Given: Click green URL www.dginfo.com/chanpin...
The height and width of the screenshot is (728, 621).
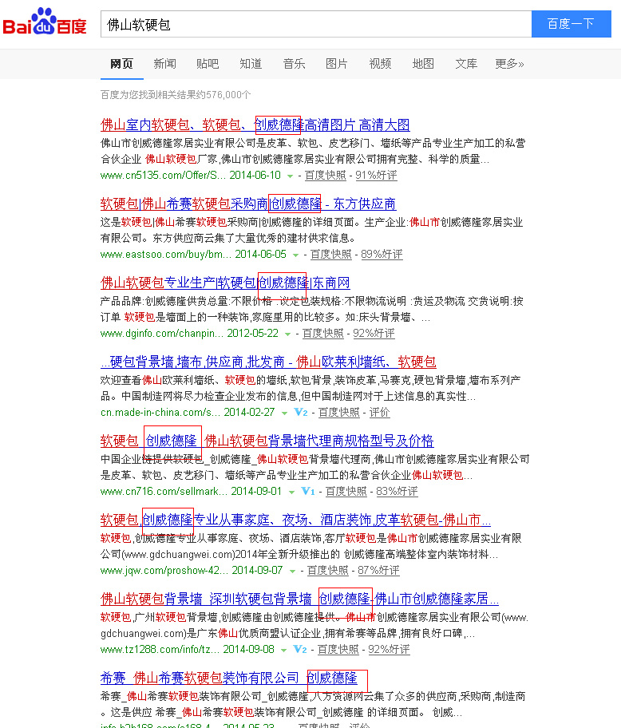Looking at the screenshot, I should click(x=162, y=333).
